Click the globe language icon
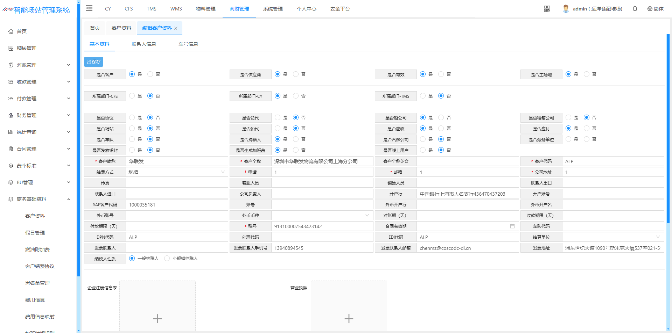Image resolution: width=672 pixels, height=333 pixels. [x=650, y=9]
